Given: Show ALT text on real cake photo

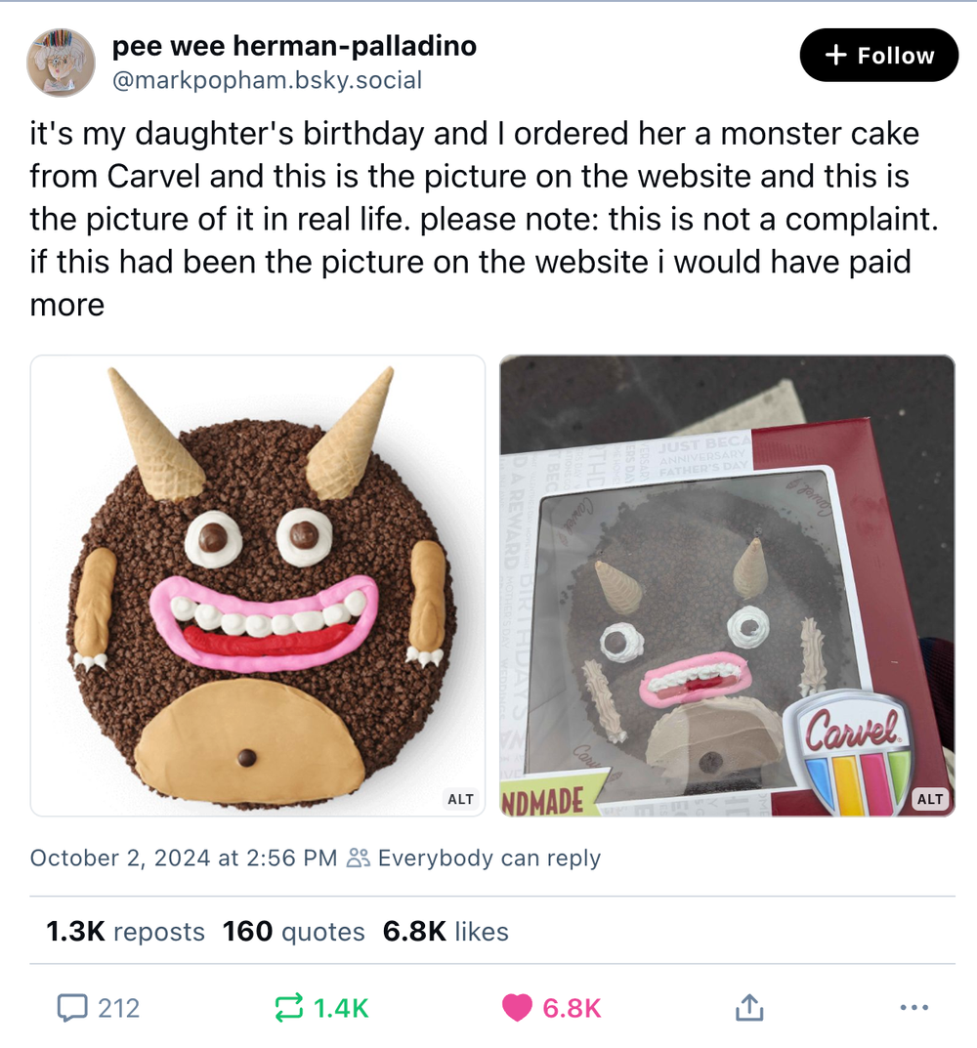Looking at the screenshot, I should [x=929, y=799].
